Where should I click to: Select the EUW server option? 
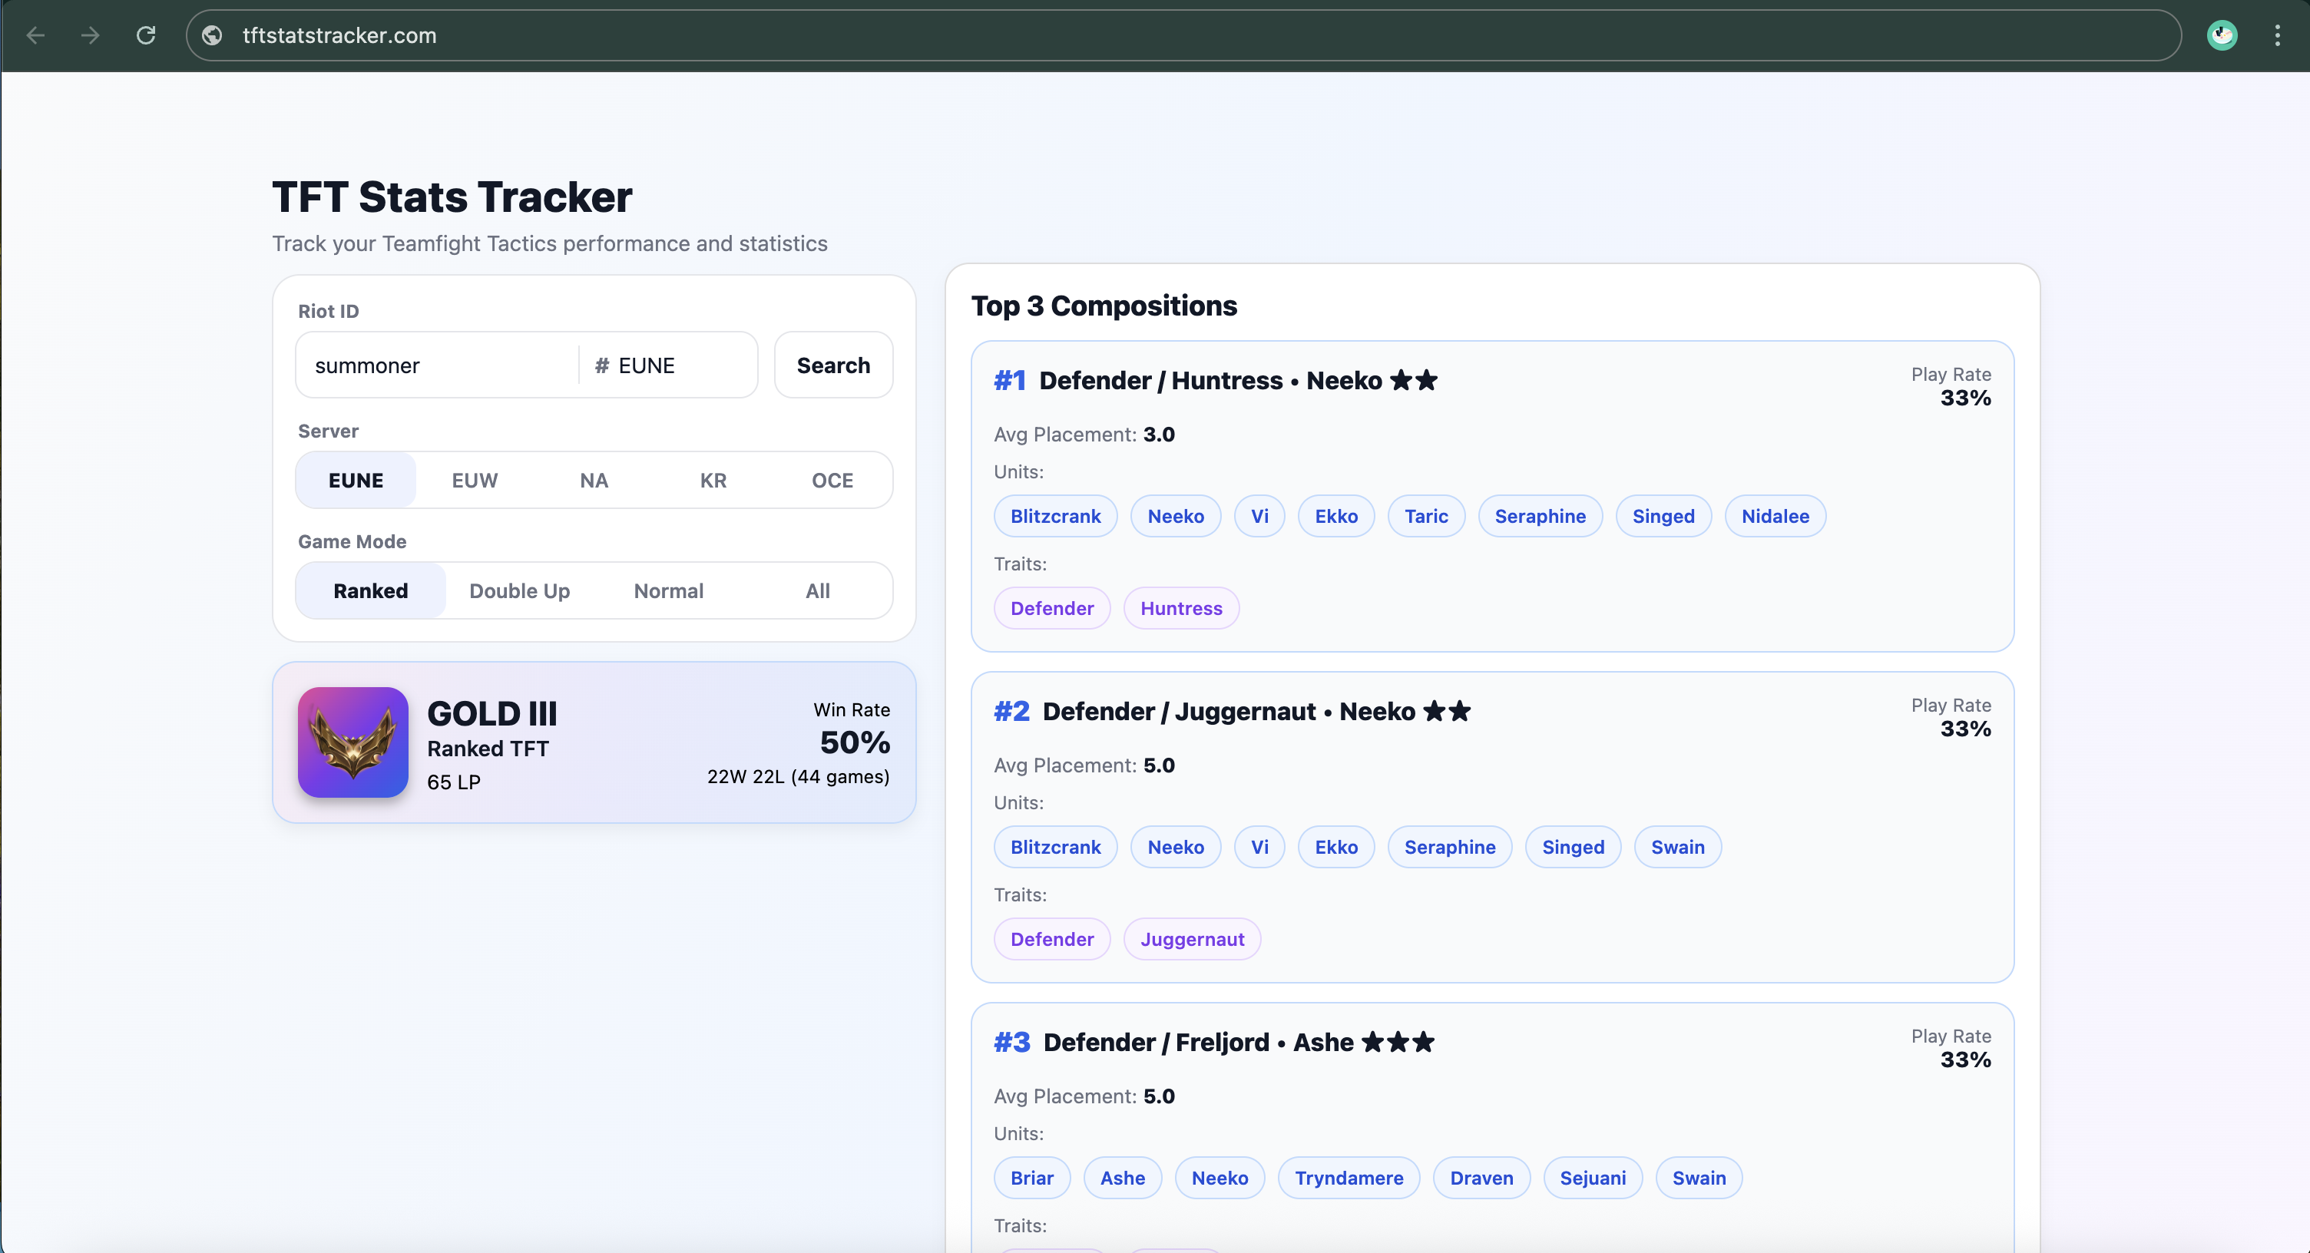pos(475,480)
